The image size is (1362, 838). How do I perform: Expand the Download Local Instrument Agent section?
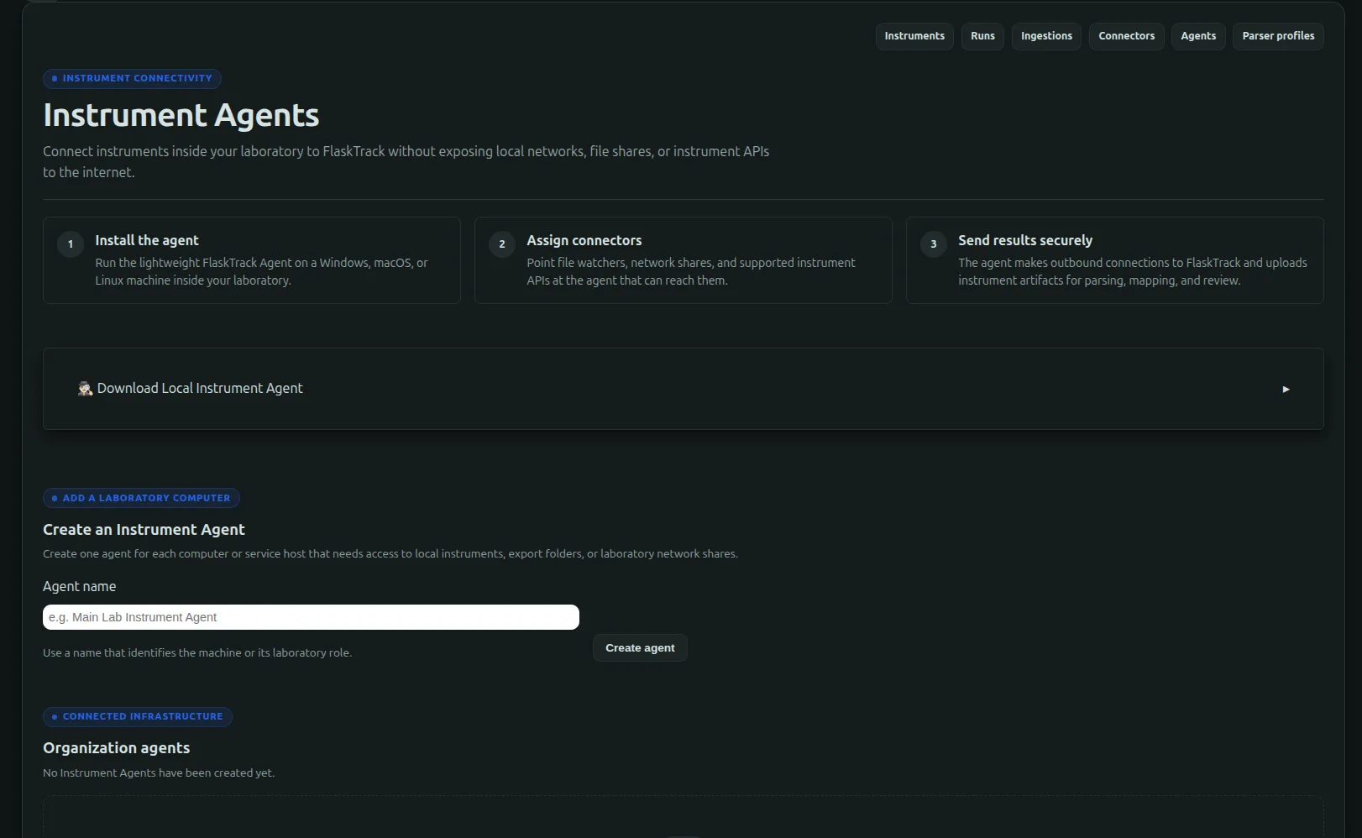click(x=684, y=389)
